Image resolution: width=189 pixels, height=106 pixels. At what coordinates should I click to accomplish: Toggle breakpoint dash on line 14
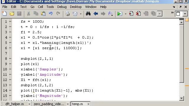click(10, 90)
